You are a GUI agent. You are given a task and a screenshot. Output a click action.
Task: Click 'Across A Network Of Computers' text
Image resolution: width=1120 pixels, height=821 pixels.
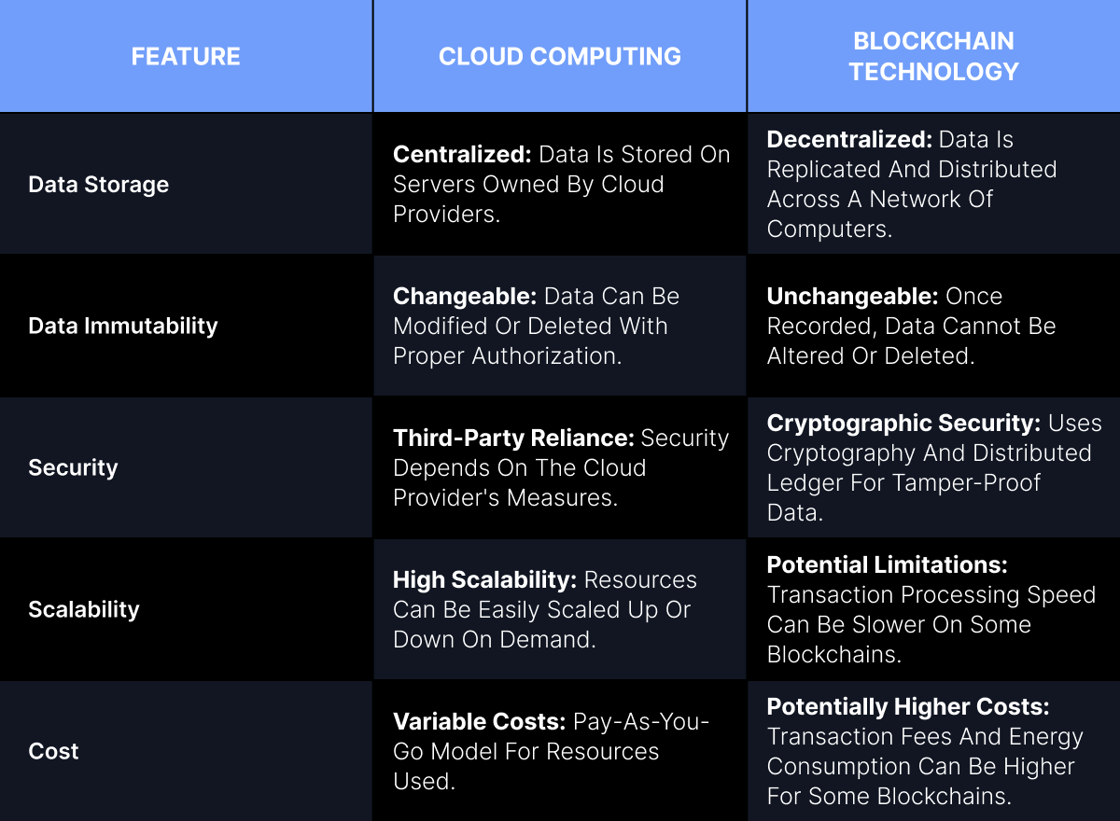pos(879,200)
